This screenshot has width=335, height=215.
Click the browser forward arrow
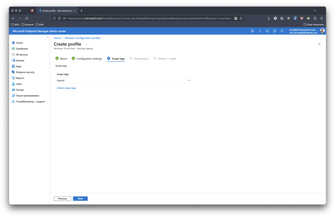(x=20, y=18)
